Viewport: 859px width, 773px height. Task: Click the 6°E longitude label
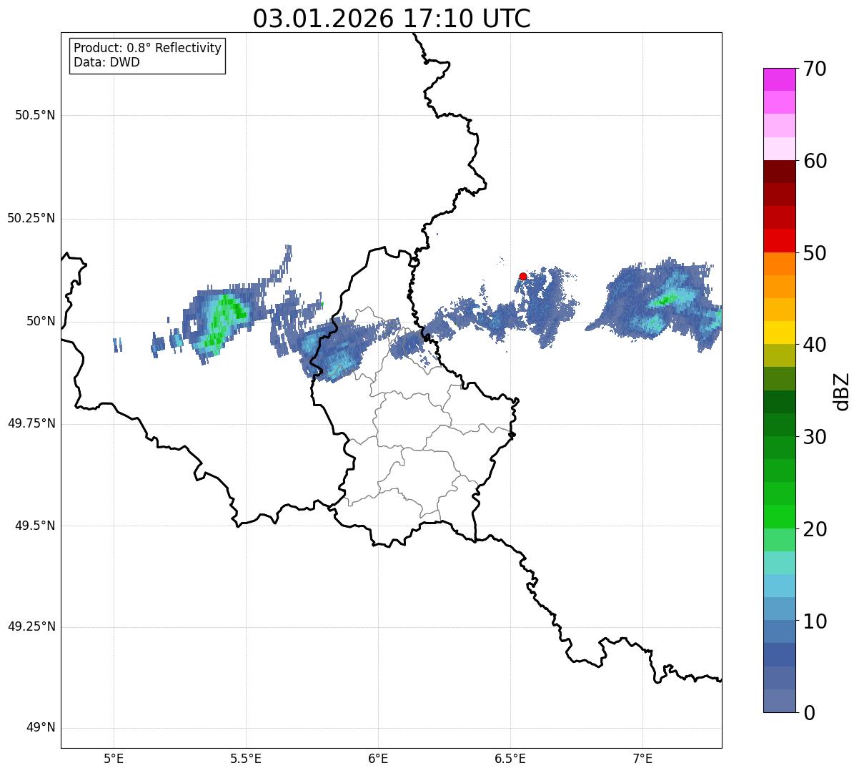(378, 758)
